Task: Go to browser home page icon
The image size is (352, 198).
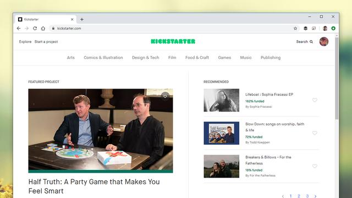Action: [43, 28]
